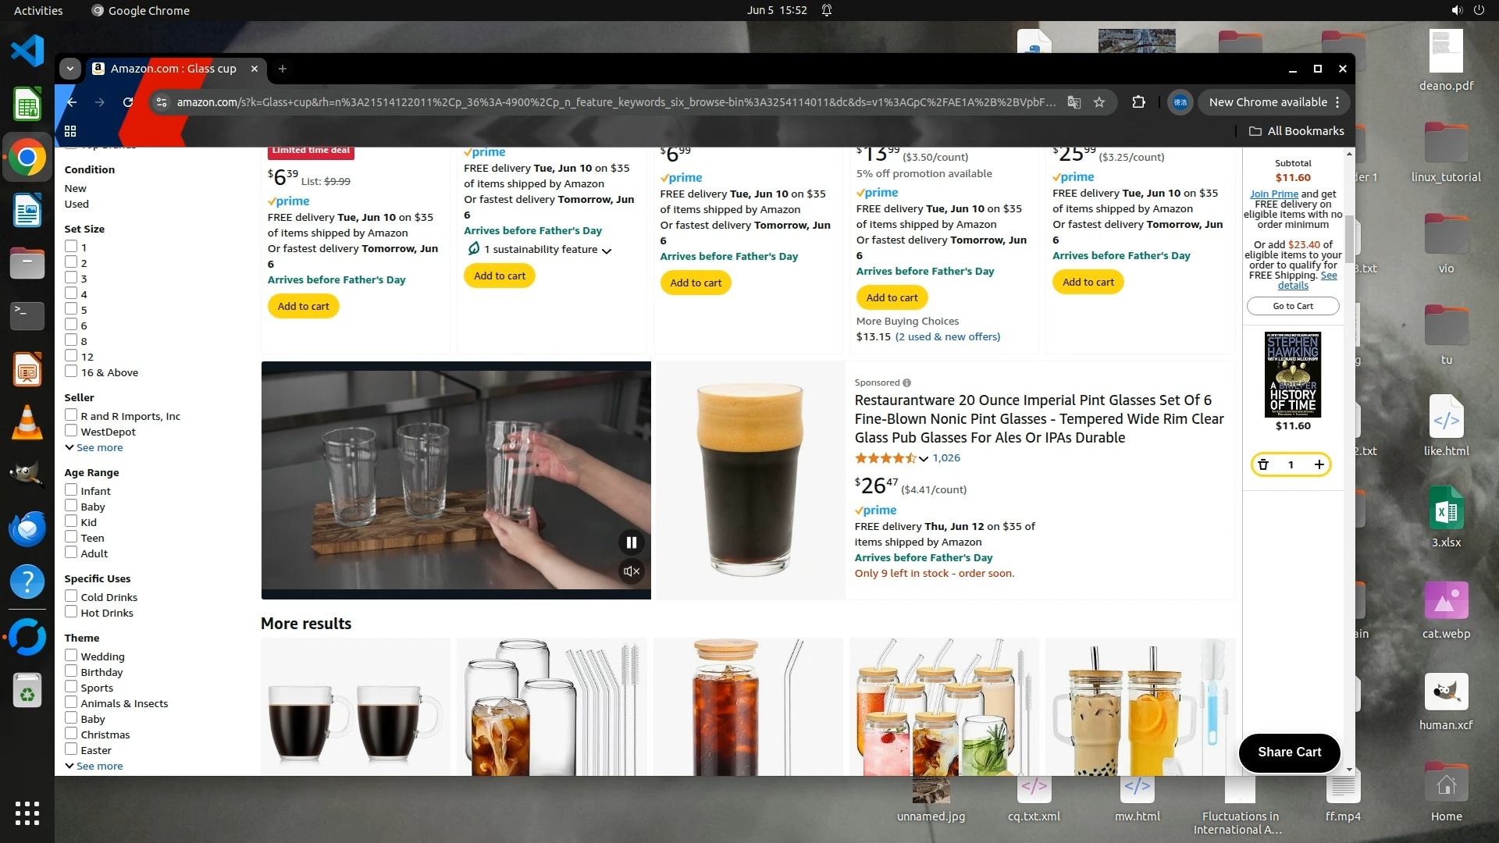Increase cart quantity with plus icon
Image resolution: width=1499 pixels, height=843 pixels.
tap(1319, 464)
